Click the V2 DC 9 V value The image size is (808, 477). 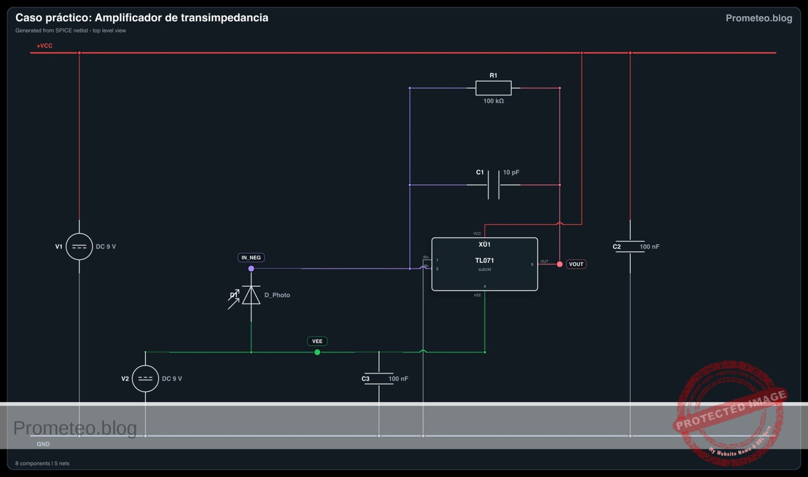coord(172,379)
